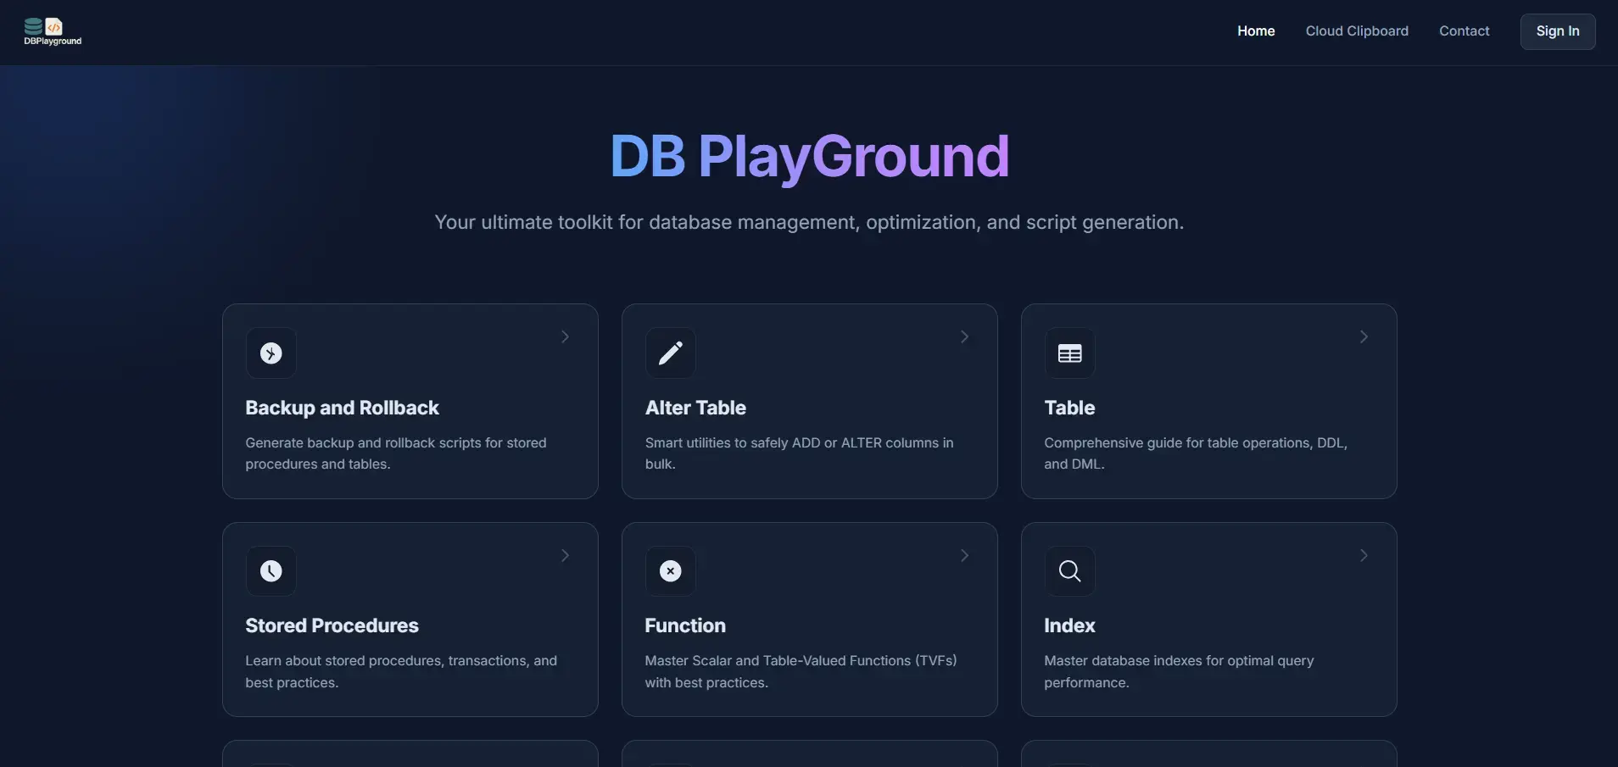Image resolution: width=1618 pixels, height=767 pixels.
Task: Open Backup and Rollback via its chevron arrow
Action: (565, 336)
